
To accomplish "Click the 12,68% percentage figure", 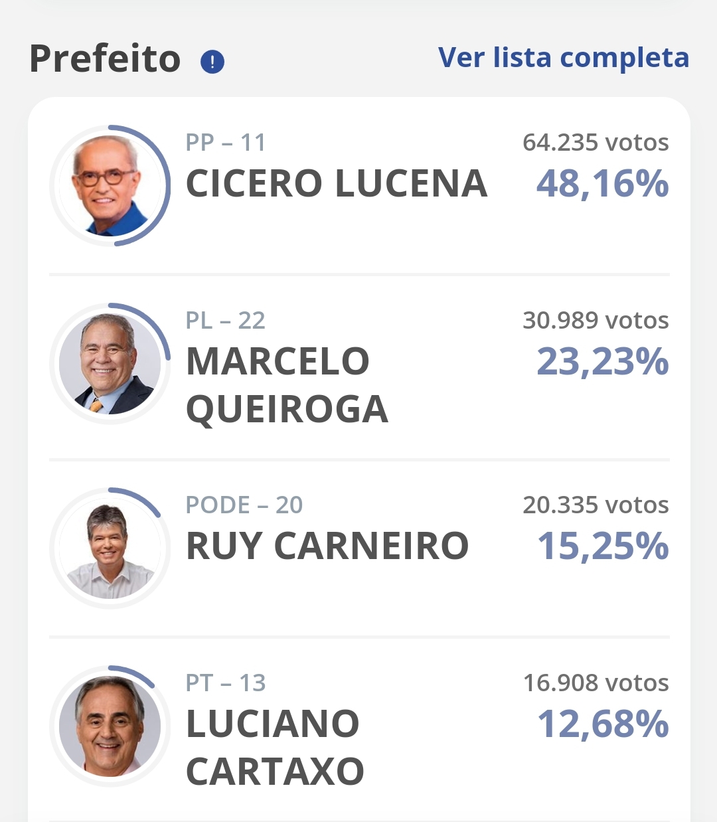I will point(602,724).
